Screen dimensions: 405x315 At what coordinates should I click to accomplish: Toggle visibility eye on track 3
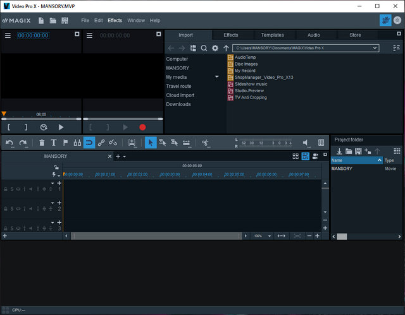click(x=18, y=228)
